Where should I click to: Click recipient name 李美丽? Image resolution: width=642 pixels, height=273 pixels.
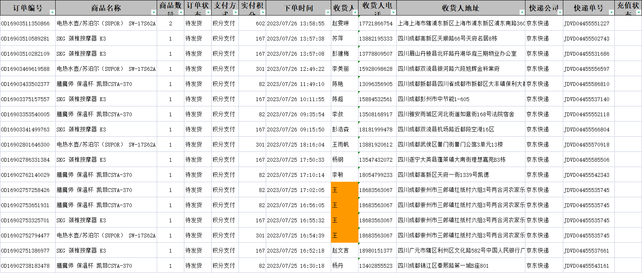(x=341, y=69)
